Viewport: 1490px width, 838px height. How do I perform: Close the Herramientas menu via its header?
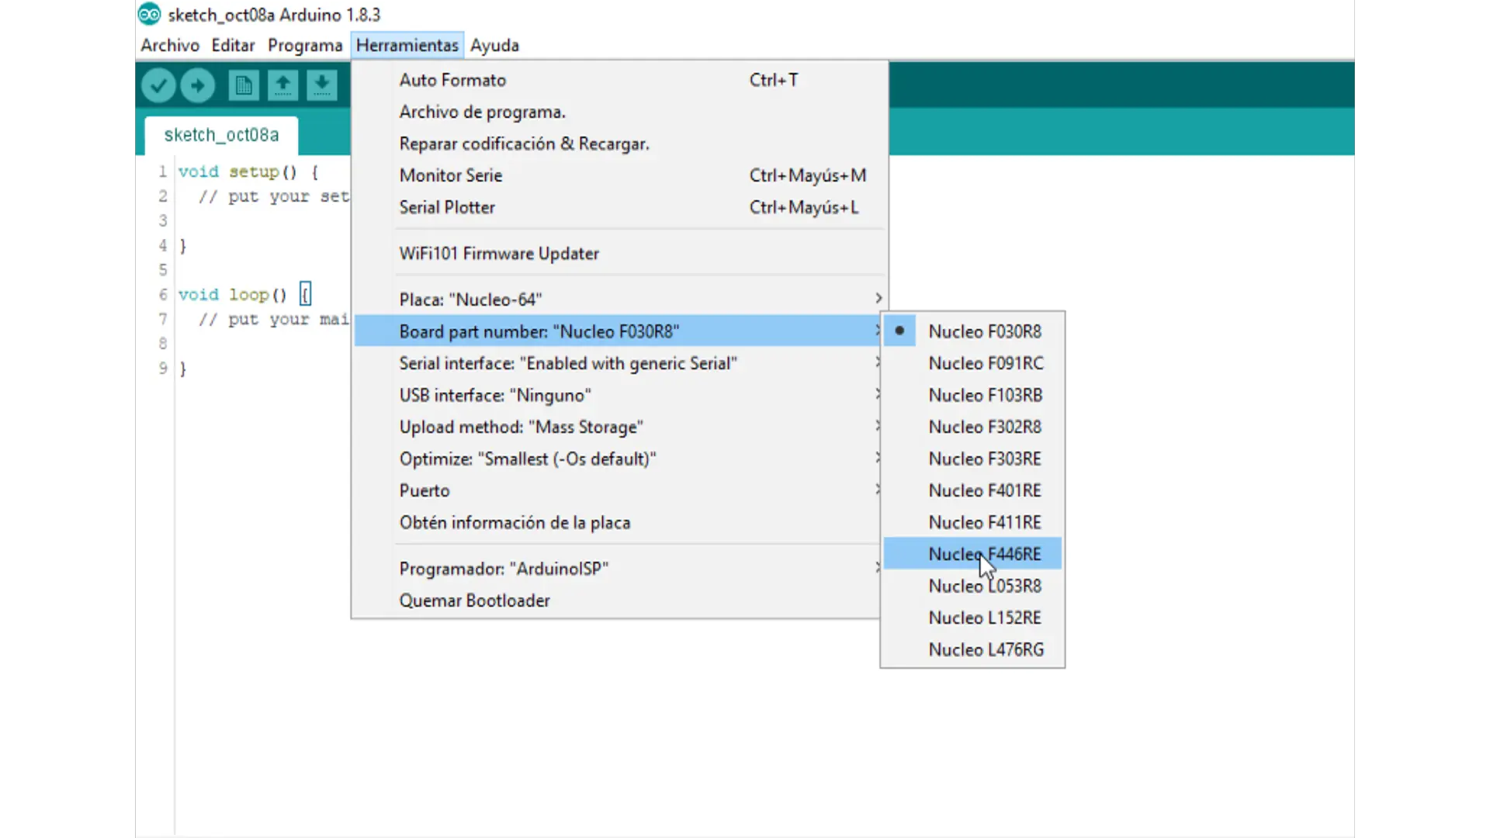(407, 45)
